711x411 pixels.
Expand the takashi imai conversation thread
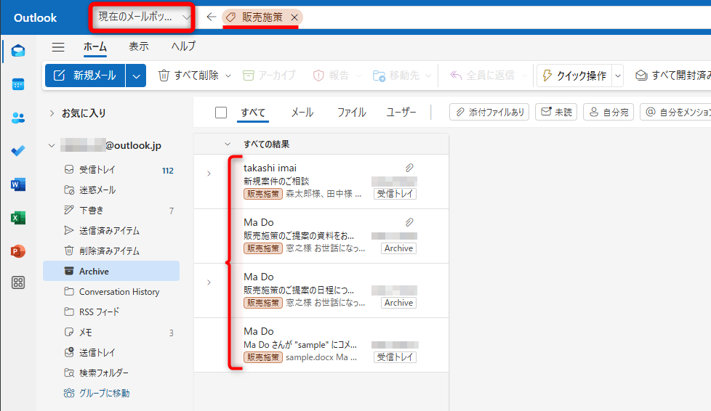[209, 174]
